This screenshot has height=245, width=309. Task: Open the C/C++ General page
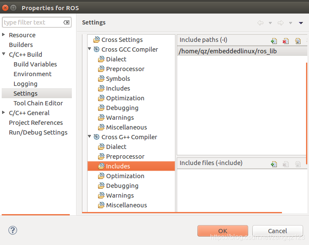pyautogui.click(x=29, y=113)
